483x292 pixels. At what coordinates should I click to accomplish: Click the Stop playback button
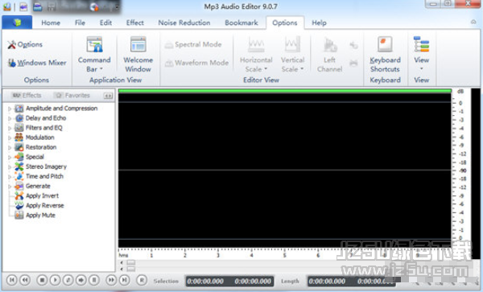coord(42,280)
